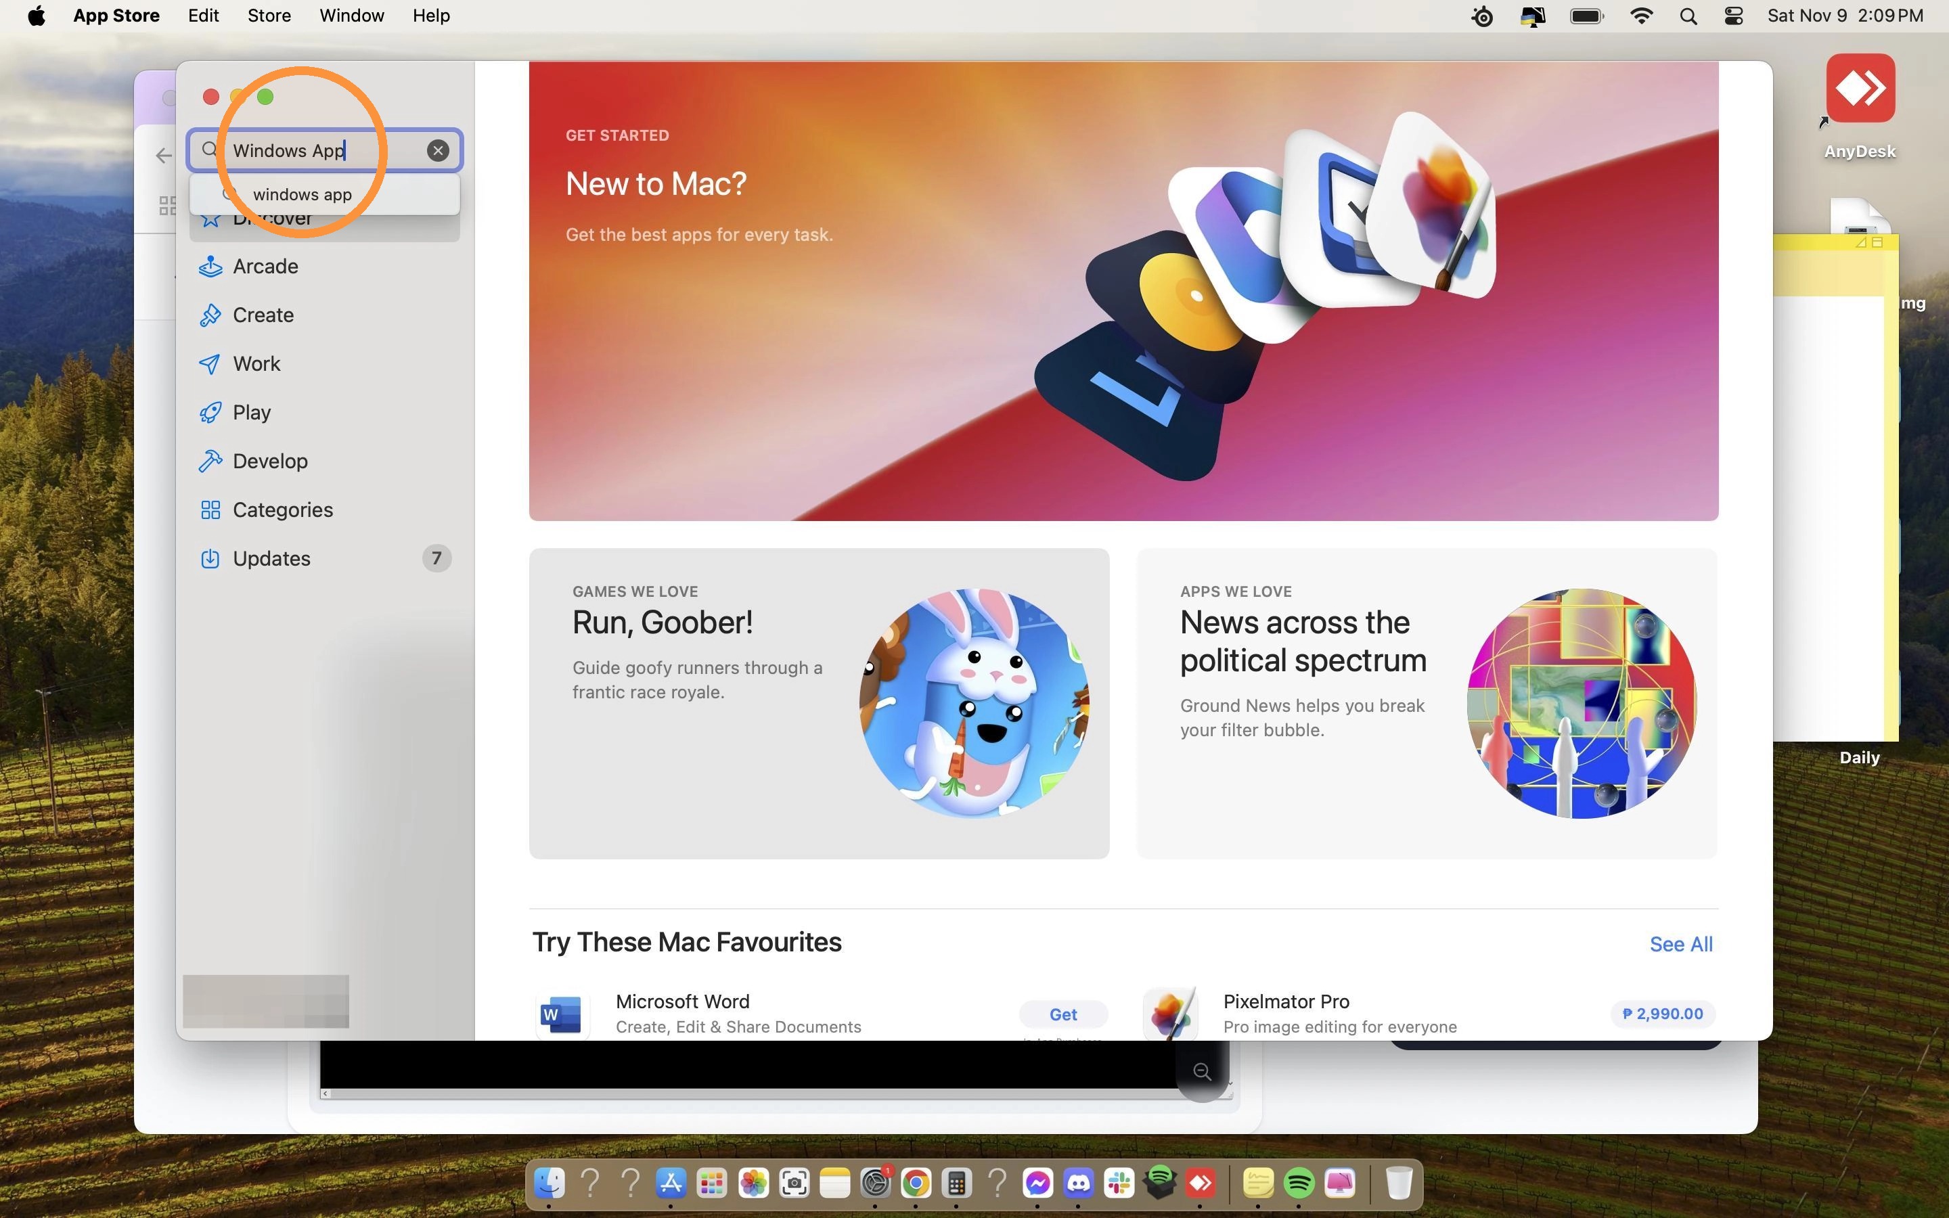Open Updates with 7 pending

click(325, 558)
